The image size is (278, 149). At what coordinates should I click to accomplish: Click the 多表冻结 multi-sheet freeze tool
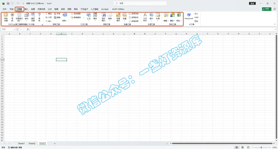134,14
